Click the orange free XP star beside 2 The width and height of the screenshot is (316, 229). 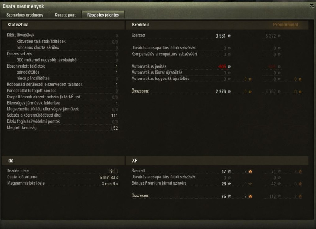click(250, 172)
